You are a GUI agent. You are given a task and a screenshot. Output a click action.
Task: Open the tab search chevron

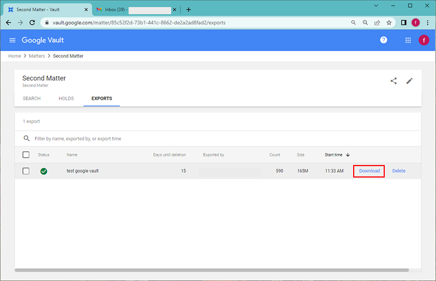click(x=376, y=5)
